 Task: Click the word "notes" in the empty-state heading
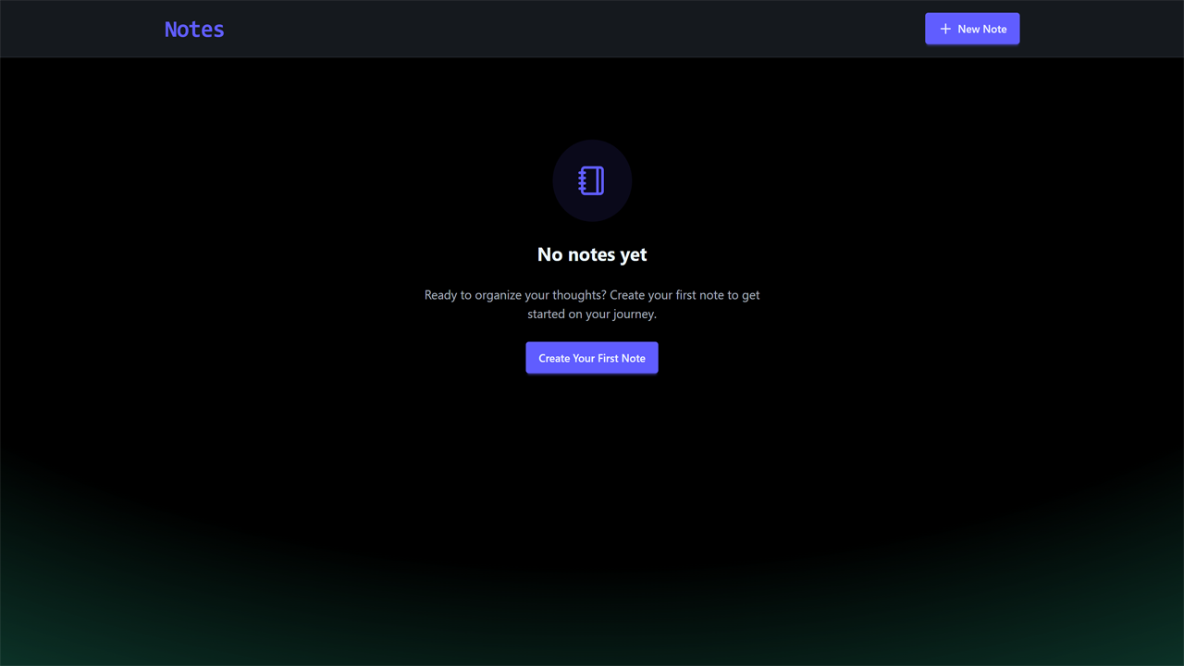[x=592, y=254]
